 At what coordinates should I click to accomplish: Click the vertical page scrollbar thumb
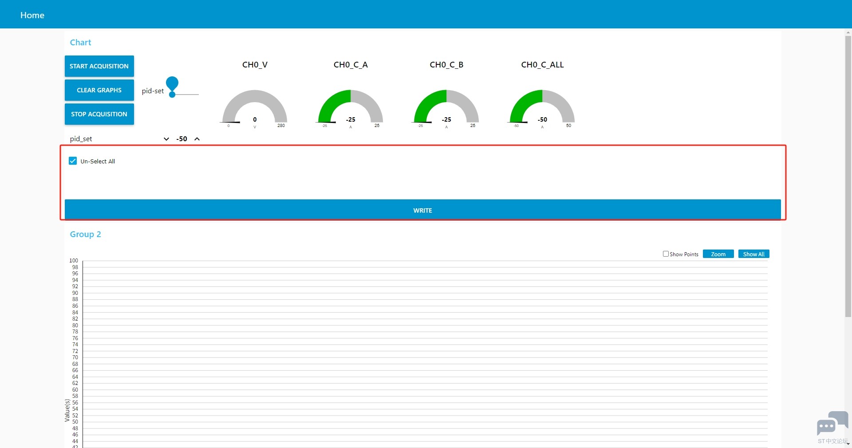(848, 176)
